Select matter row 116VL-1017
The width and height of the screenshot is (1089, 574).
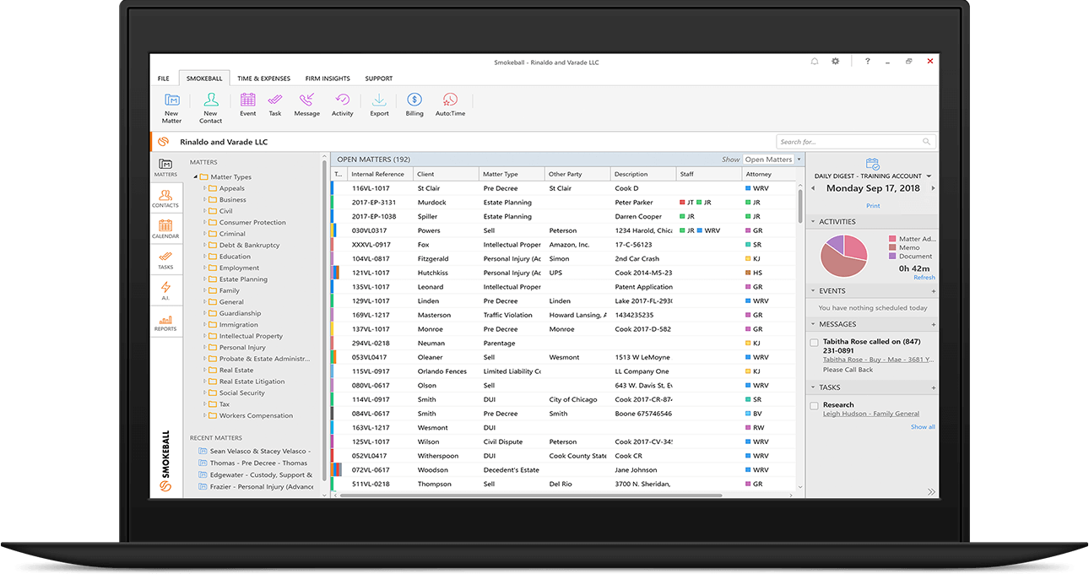(563, 188)
